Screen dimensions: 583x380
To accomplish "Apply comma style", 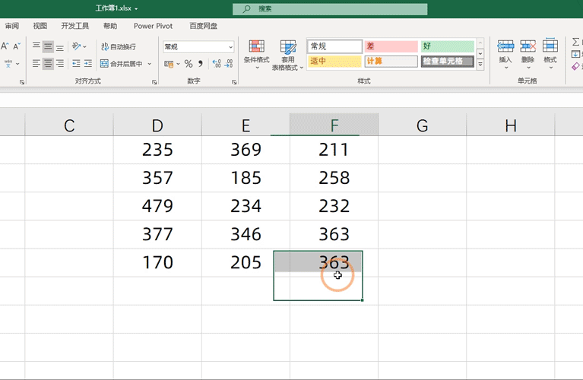I will (201, 64).
